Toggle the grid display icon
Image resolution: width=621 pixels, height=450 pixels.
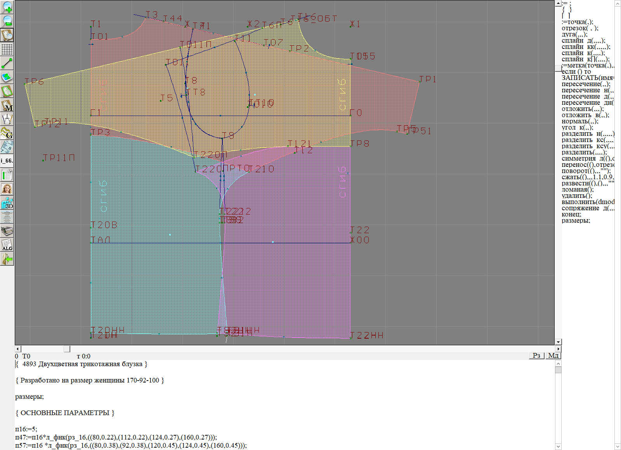point(7,49)
